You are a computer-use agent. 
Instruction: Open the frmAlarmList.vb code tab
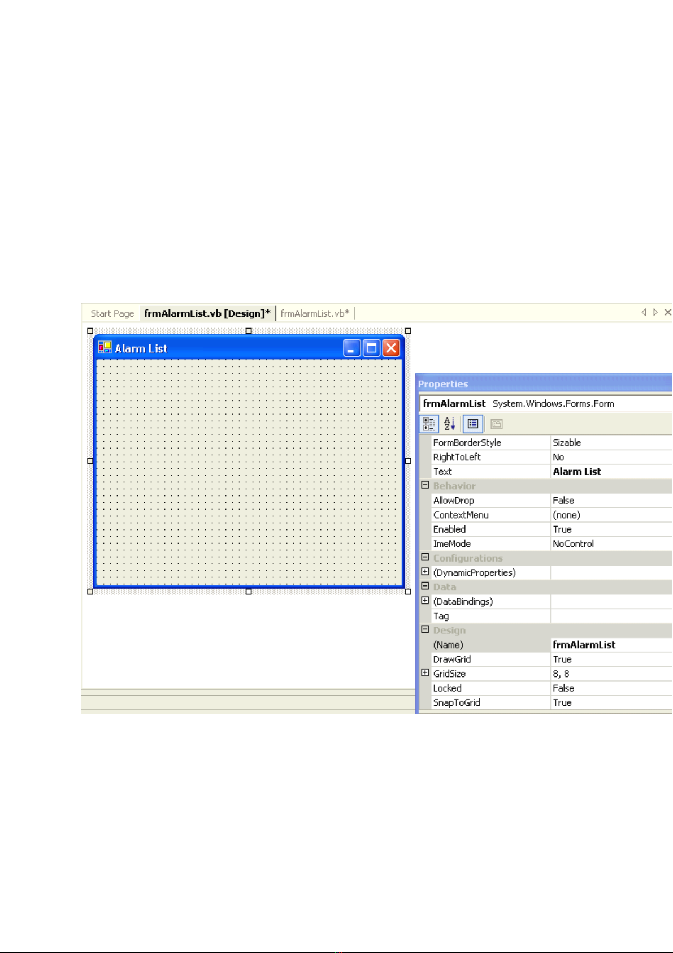click(x=315, y=313)
